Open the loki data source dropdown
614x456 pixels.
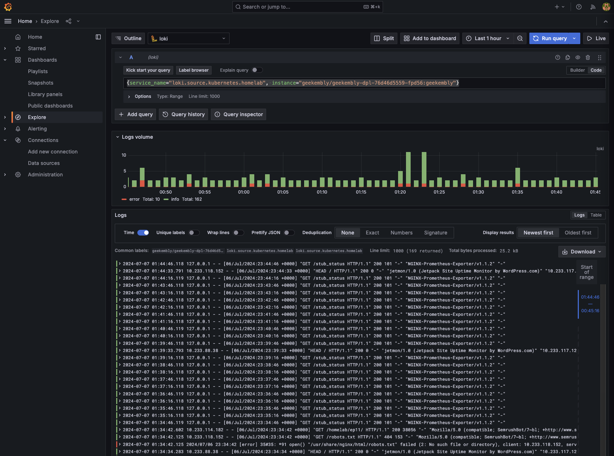pos(188,38)
